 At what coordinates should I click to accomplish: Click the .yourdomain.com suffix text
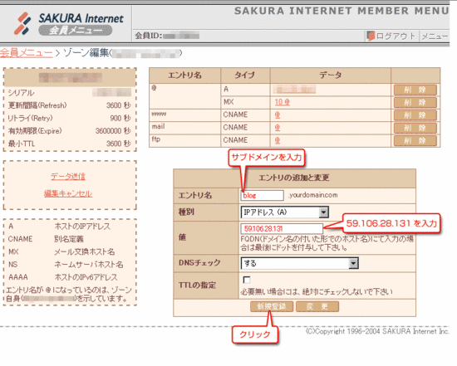pyautogui.click(x=313, y=195)
